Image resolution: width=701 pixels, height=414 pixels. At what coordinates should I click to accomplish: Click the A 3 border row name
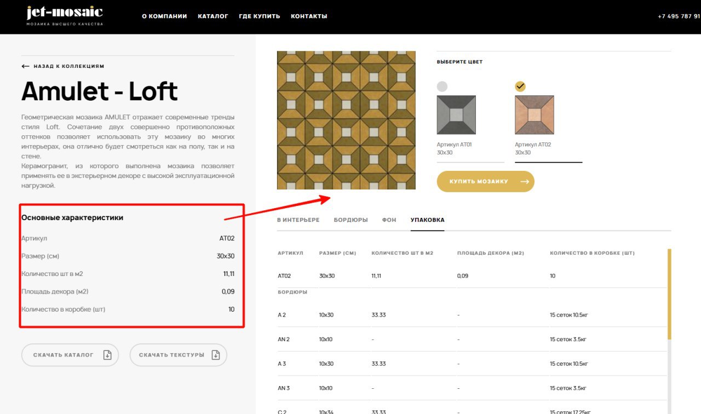[x=282, y=364]
